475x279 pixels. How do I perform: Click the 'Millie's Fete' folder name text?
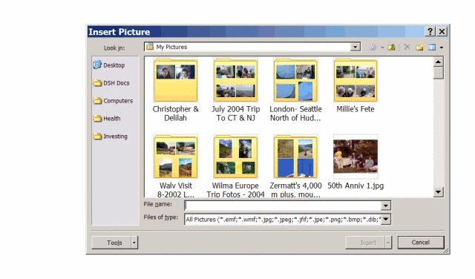point(356,109)
